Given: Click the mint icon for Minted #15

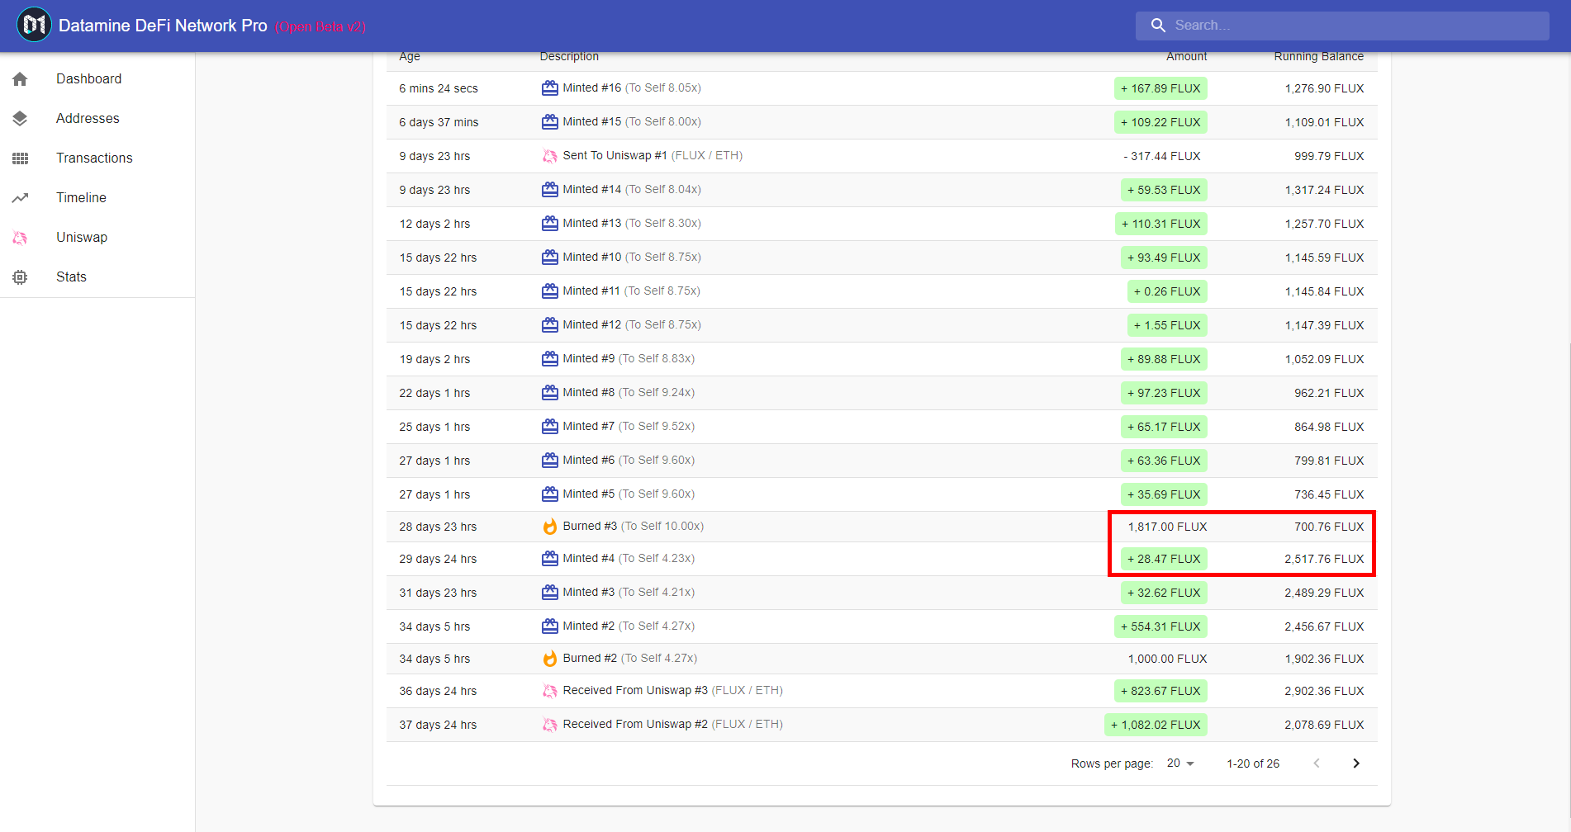Looking at the screenshot, I should coord(549,122).
